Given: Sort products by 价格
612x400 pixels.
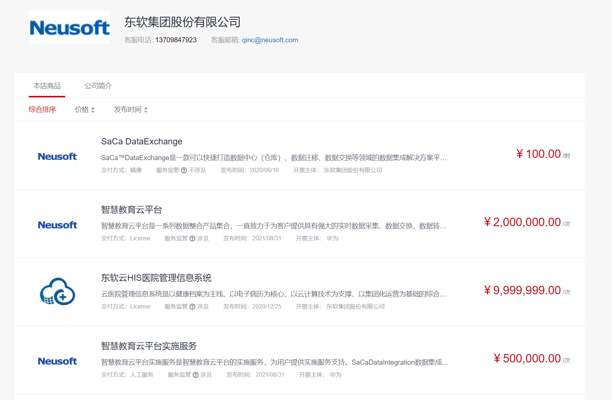Looking at the screenshot, I should 85,109.
